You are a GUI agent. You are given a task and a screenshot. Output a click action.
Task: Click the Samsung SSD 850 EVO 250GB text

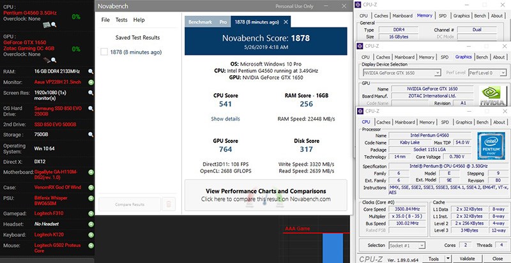coord(58,111)
